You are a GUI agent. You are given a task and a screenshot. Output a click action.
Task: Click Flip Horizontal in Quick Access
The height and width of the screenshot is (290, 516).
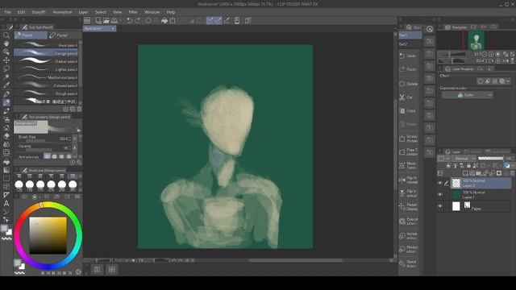pos(409,180)
